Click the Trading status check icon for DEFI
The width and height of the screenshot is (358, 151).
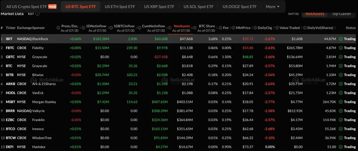(x=340, y=147)
